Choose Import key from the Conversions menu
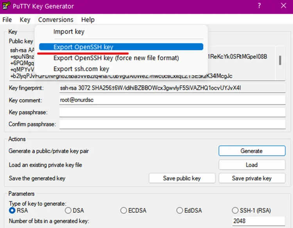The image size is (293, 228). (x=121, y=32)
